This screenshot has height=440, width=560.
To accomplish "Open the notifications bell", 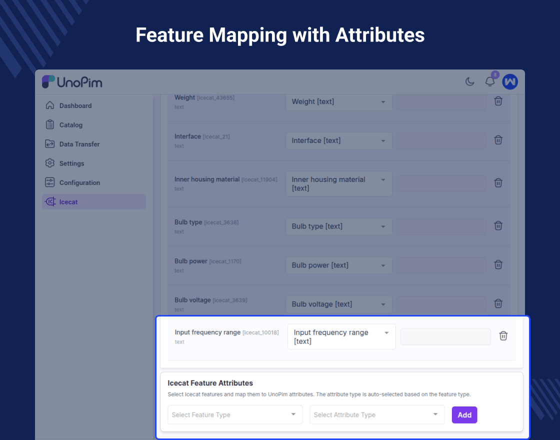I will click(490, 81).
